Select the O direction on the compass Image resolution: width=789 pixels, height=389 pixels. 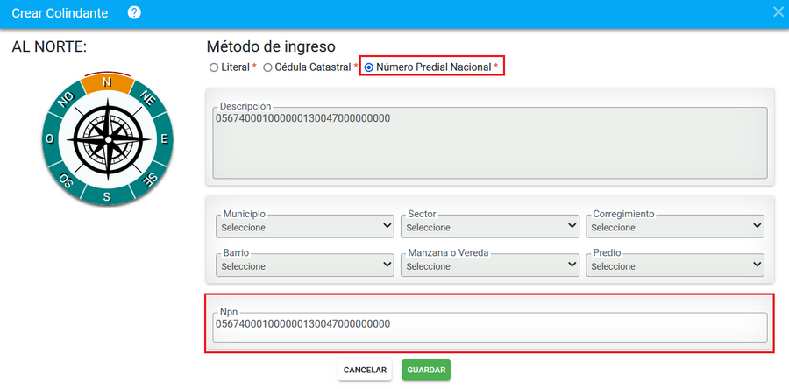pos(50,139)
